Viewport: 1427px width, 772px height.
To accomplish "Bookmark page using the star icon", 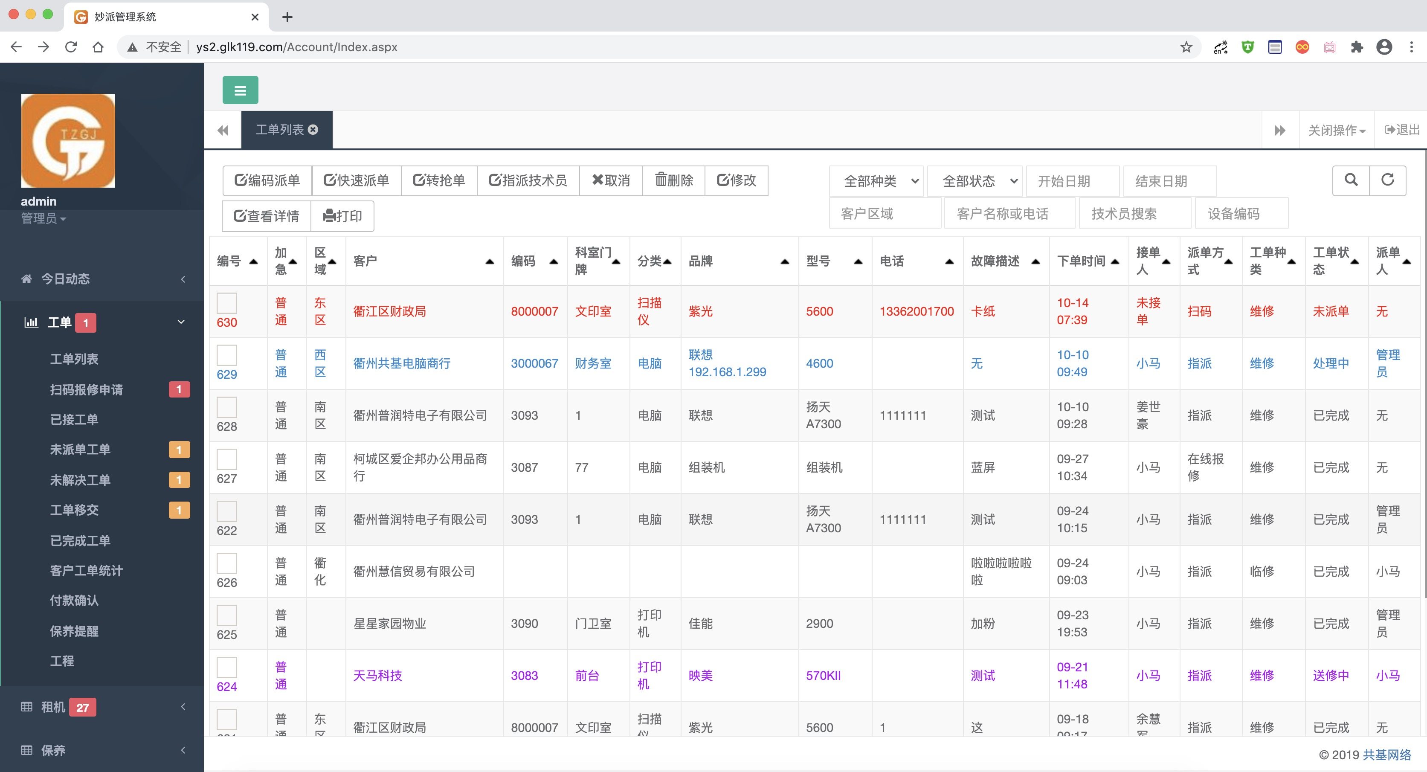I will (x=1186, y=47).
